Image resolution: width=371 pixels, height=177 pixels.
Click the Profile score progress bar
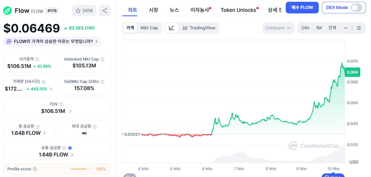[x=82, y=169]
